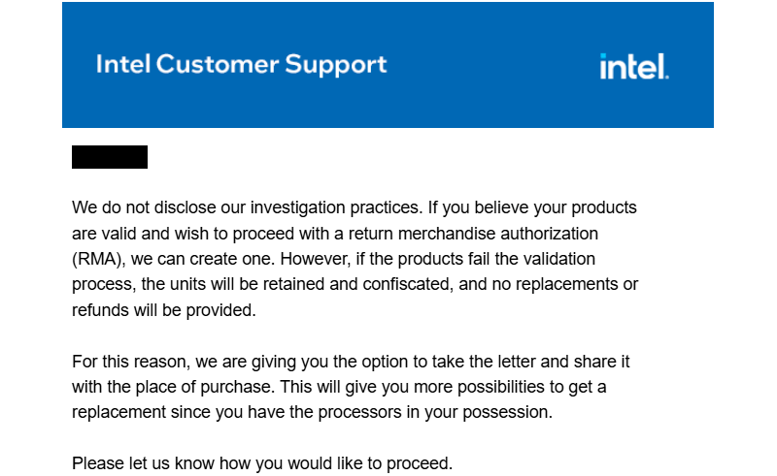Click the Intel logo in the banner

[634, 66]
